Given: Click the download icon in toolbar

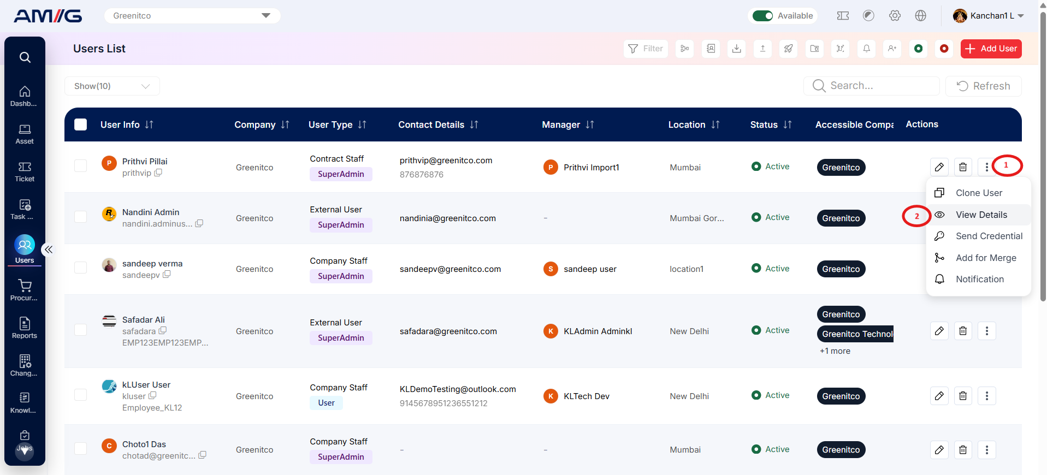Looking at the screenshot, I should tap(737, 49).
